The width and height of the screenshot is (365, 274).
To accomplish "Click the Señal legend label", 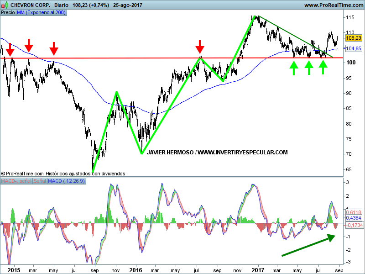I will (x=40, y=181).
